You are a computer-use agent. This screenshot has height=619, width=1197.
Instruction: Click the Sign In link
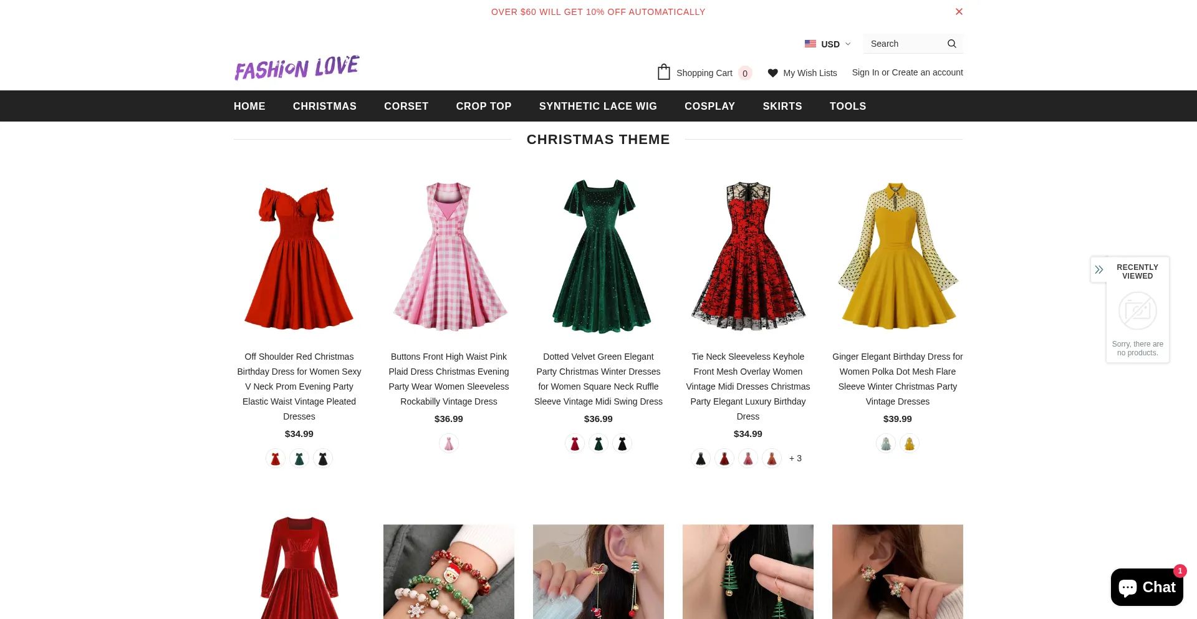(x=865, y=72)
